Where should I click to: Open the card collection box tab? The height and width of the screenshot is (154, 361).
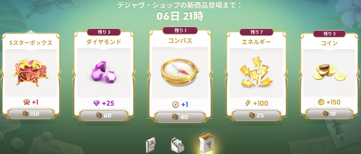pyautogui.click(x=177, y=144)
